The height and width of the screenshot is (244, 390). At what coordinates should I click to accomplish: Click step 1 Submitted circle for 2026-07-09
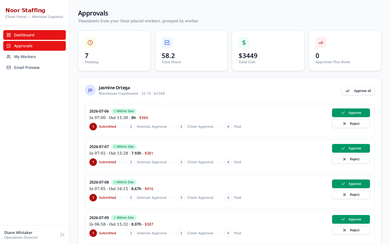click(93, 233)
